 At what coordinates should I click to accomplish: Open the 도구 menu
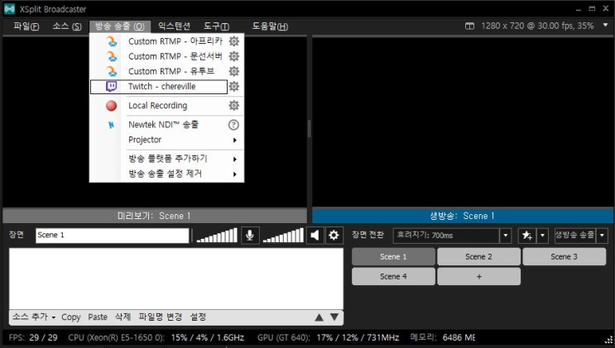(x=217, y=26)
